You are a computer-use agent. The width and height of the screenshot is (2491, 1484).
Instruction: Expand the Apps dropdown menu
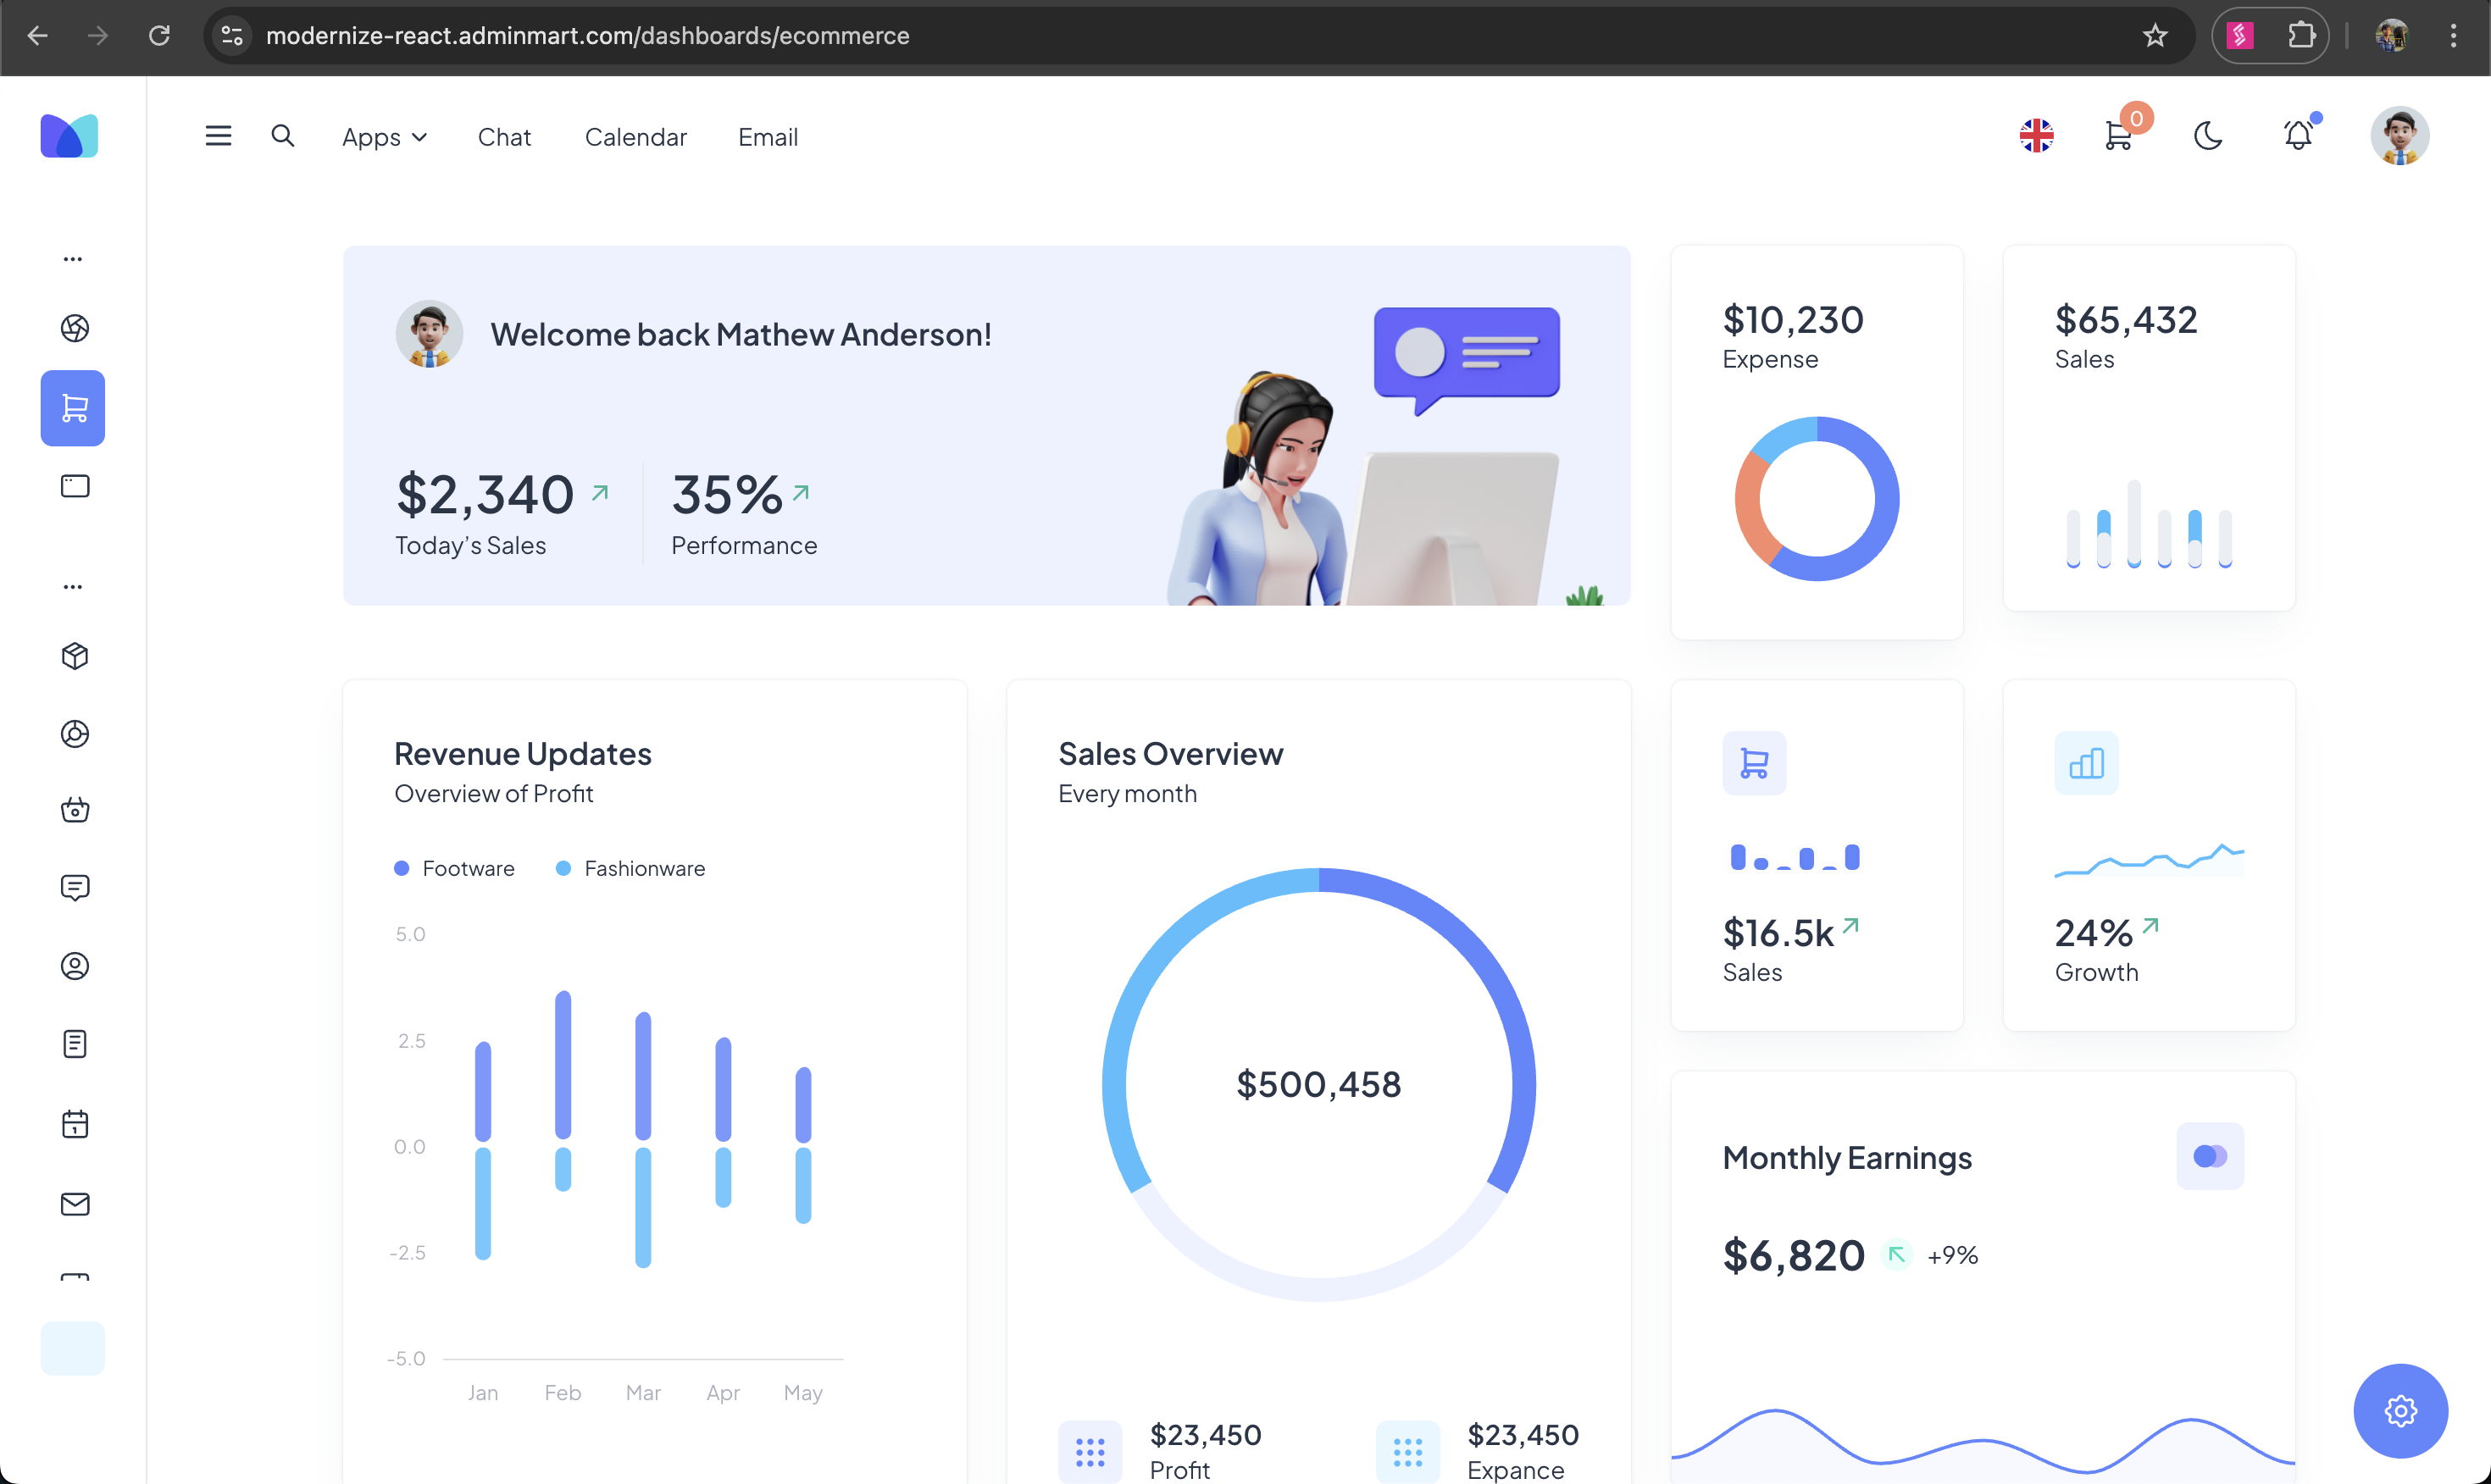click(384, 137)
